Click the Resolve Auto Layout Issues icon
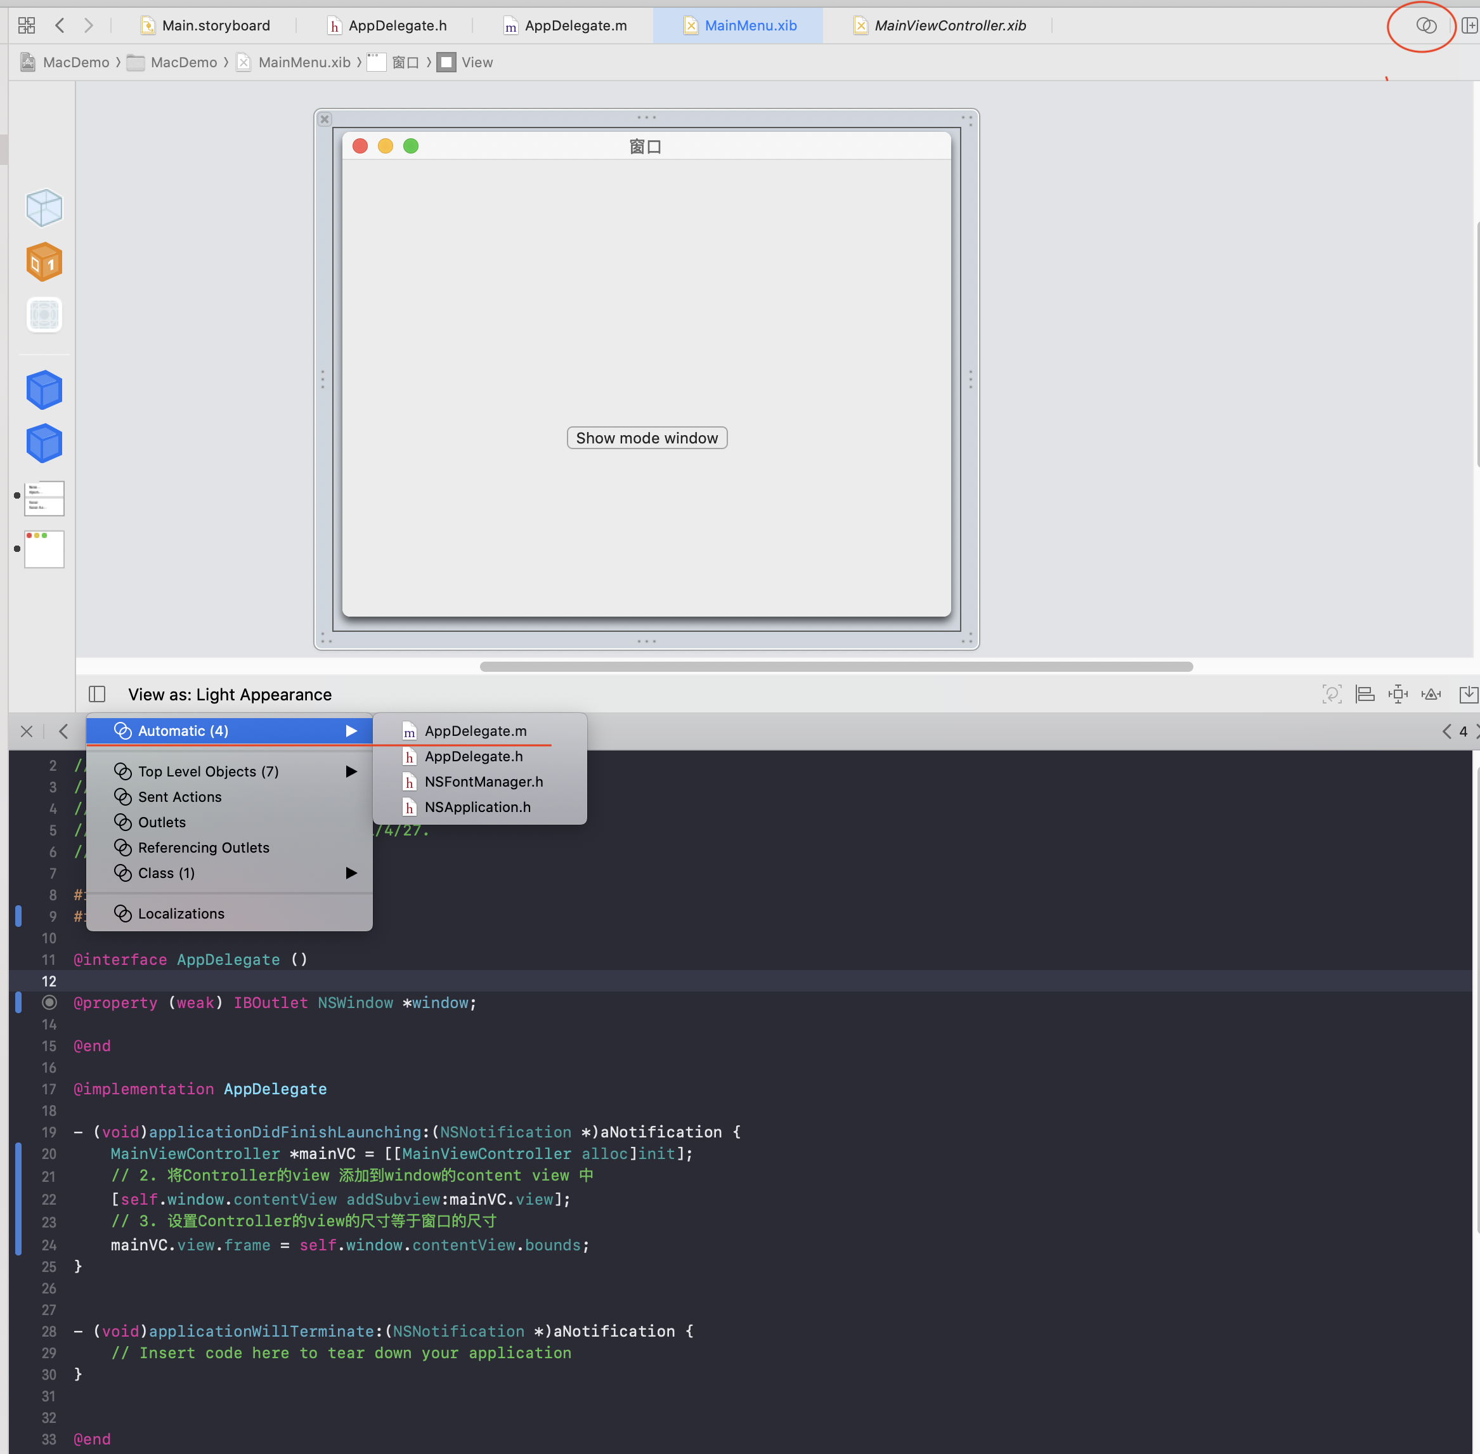The height and width of the screenshot is (1454, 1480). (x=1431, y=694)
